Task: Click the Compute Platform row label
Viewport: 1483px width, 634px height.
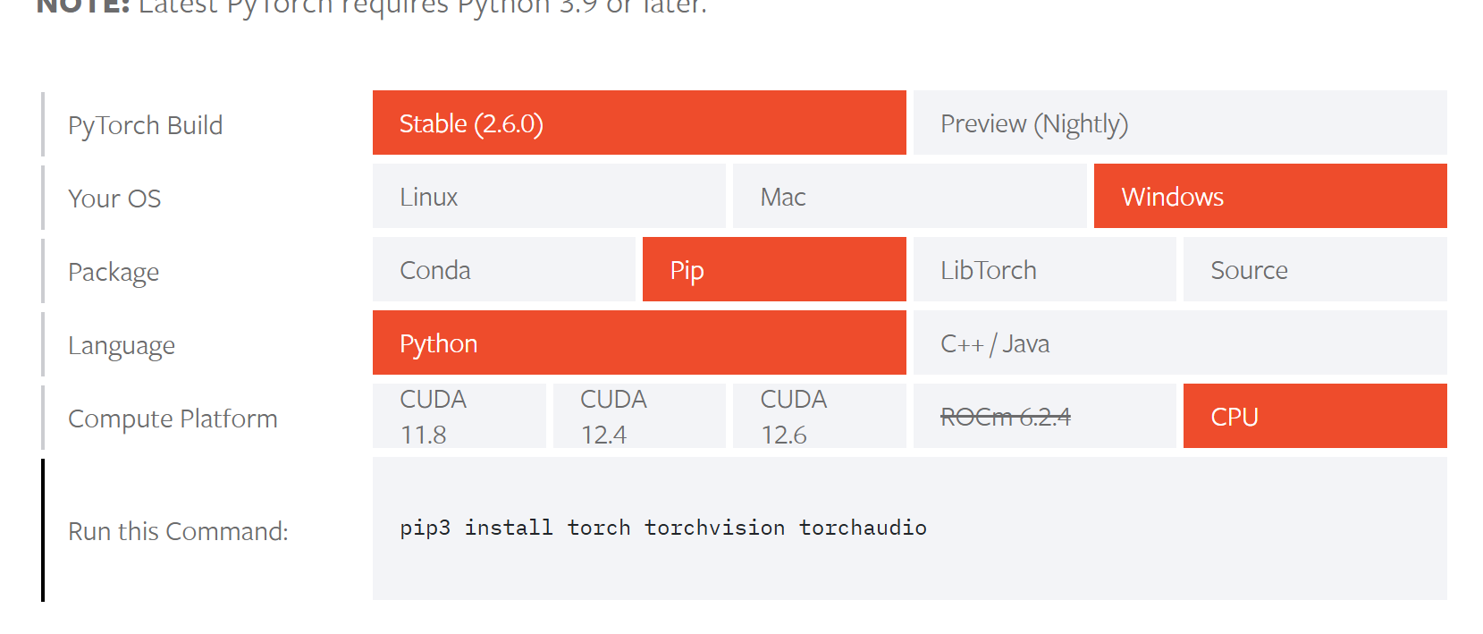Action: click(172, 418)
